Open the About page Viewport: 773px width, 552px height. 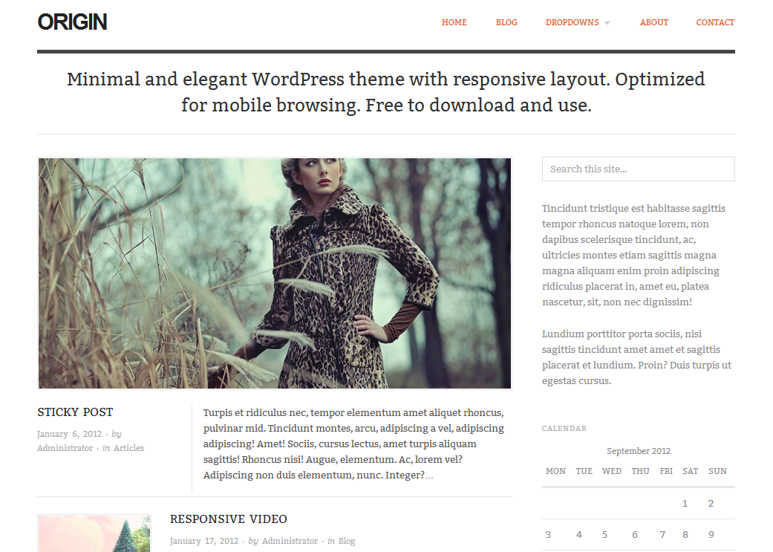click(654, 23)
